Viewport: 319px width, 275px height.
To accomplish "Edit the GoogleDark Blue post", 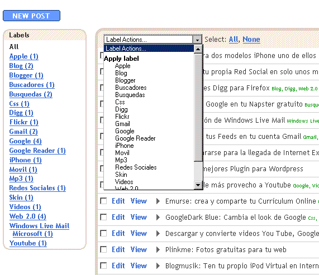I will click(118, 218).
